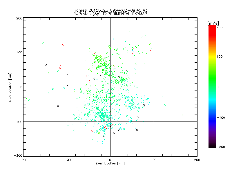Click the black X marker near (-120, -55) km

click(x=58, y=106)
